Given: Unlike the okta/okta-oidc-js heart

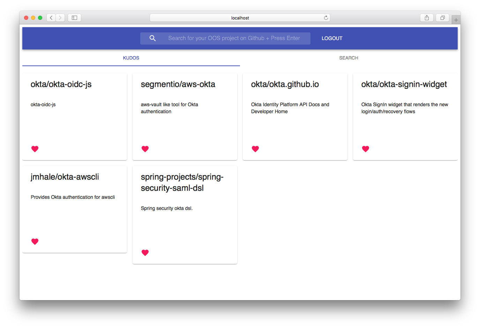Looking at the screenshot, I should click(x=35, y=149).
